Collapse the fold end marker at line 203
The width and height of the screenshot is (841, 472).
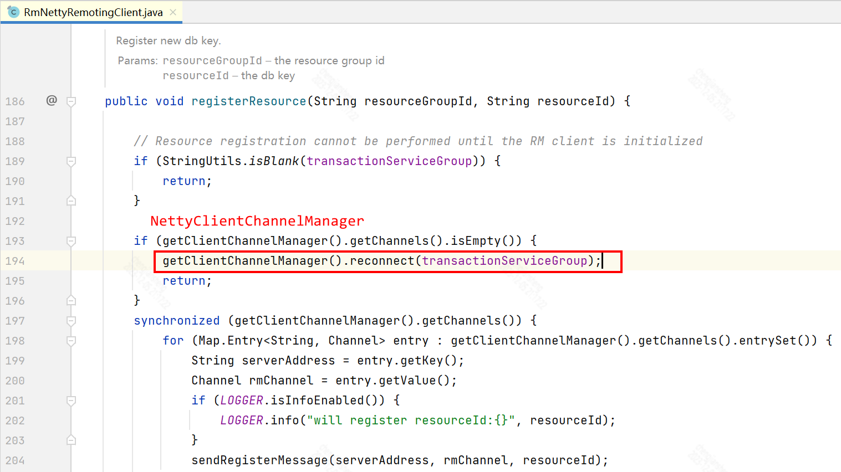(x=71, y=440)
